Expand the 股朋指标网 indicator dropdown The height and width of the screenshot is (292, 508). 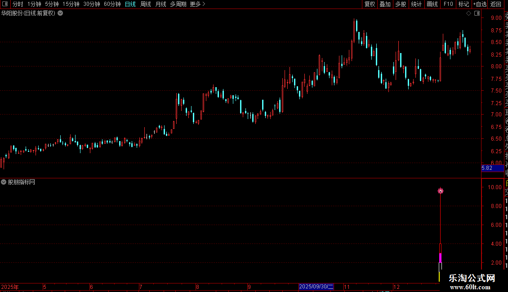[x=4, y=182]
